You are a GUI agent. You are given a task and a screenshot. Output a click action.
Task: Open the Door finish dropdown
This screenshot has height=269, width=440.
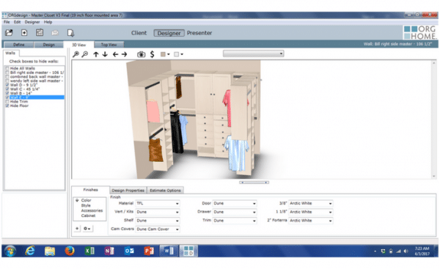(235, 203)
